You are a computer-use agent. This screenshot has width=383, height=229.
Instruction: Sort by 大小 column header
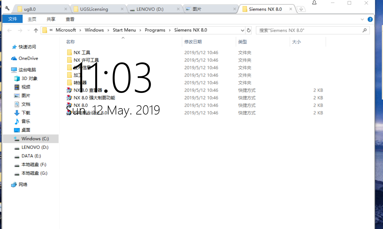[296, 42]
